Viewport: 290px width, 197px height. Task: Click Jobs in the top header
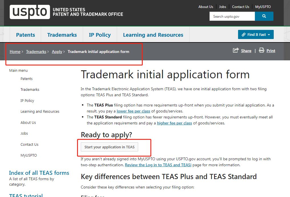(223, 7)
